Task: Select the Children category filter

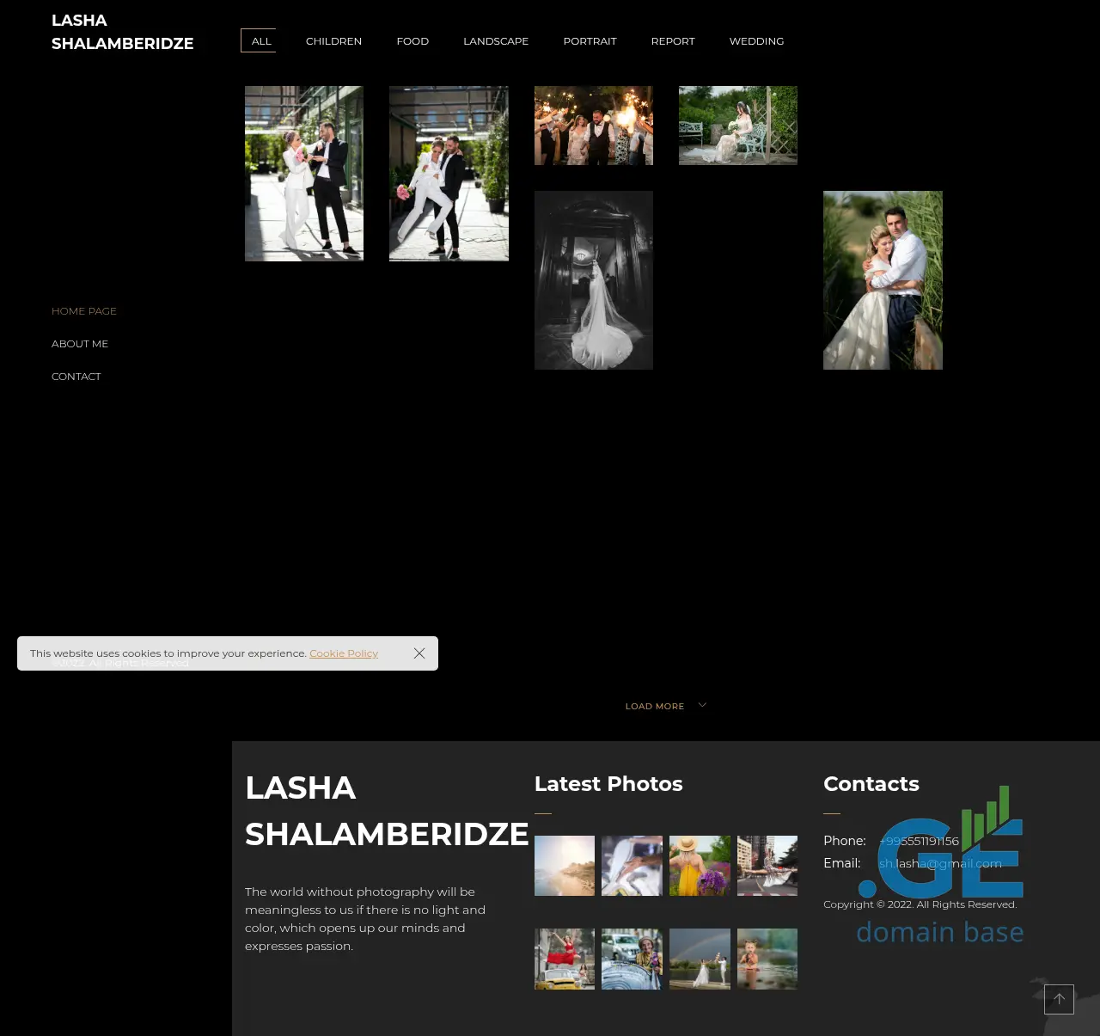Action: [x=333, y=41]
